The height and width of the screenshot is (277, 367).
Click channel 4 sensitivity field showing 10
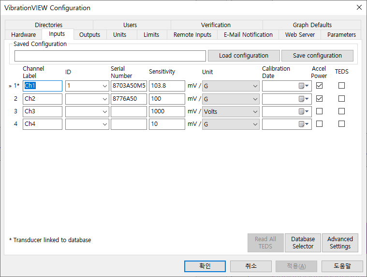tap(167, 124)
